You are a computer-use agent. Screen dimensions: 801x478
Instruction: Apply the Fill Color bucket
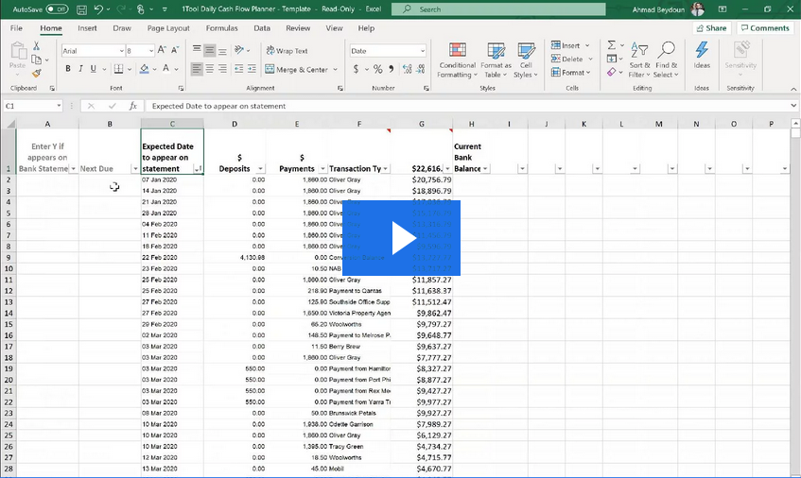click(x=144, y=68)
